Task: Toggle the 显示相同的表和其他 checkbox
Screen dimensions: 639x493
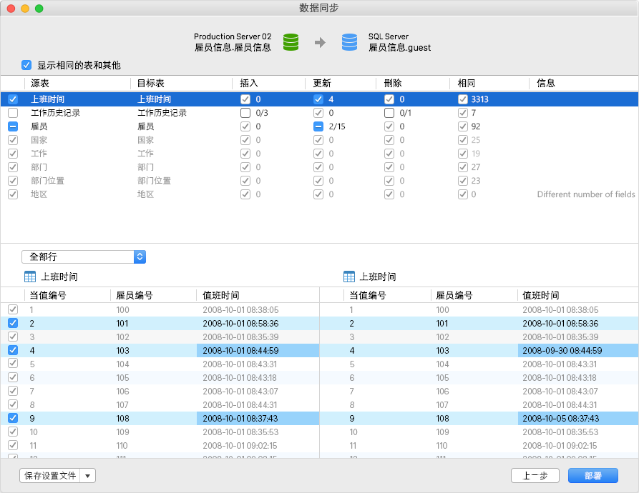Action: 26,65
